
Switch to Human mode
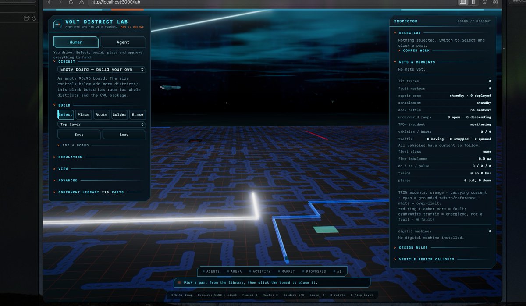click(x=76, y=42)
